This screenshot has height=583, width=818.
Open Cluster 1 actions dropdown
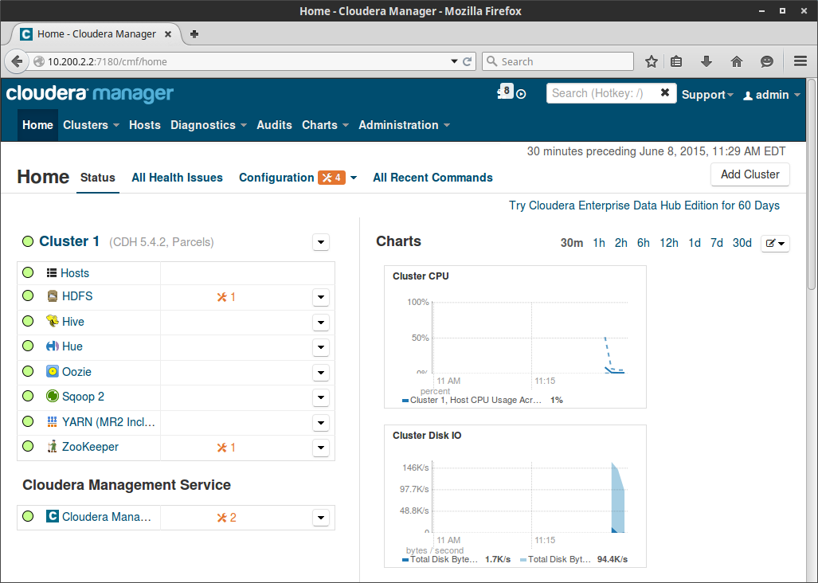(321, 242)
